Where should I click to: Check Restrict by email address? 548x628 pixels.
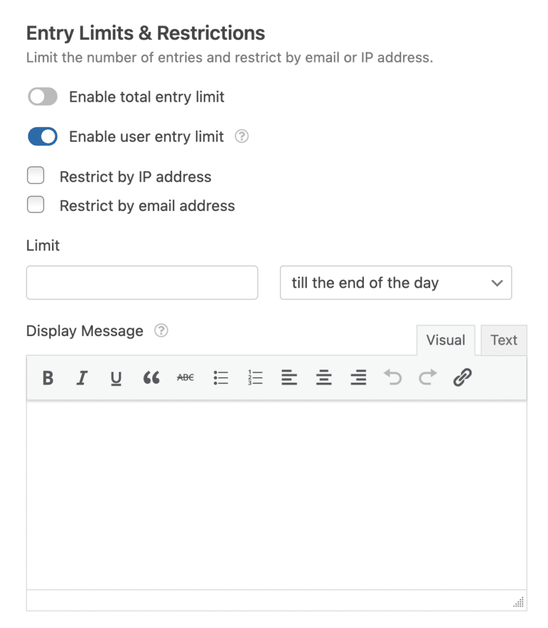pyautogui.click(x=36, y=205)
